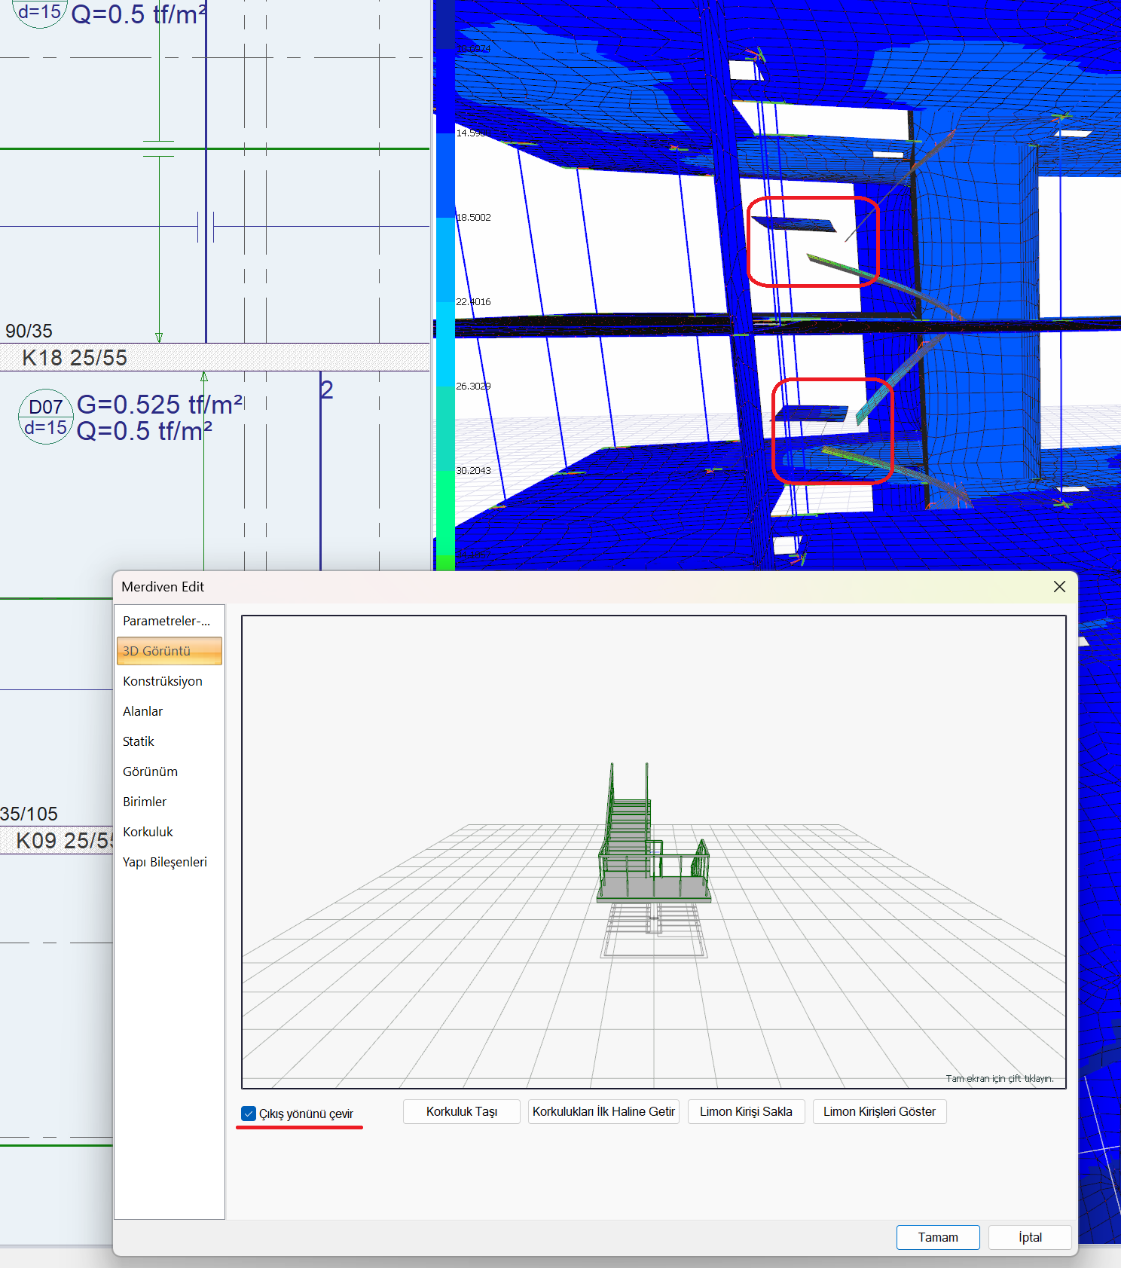Open the Korkuluk tab
Screen dimensions: 1121x1268
pos(148,832)
